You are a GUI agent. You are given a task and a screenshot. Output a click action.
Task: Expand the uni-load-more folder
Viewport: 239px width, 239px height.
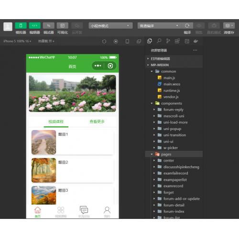(174, 122)
